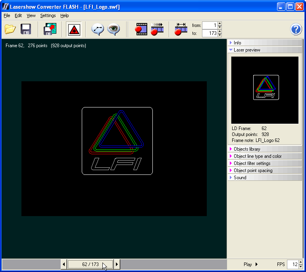This screenshot has height=272, width=306.
Task: Click the application icon in title bar
Action: tap(6, 7)
